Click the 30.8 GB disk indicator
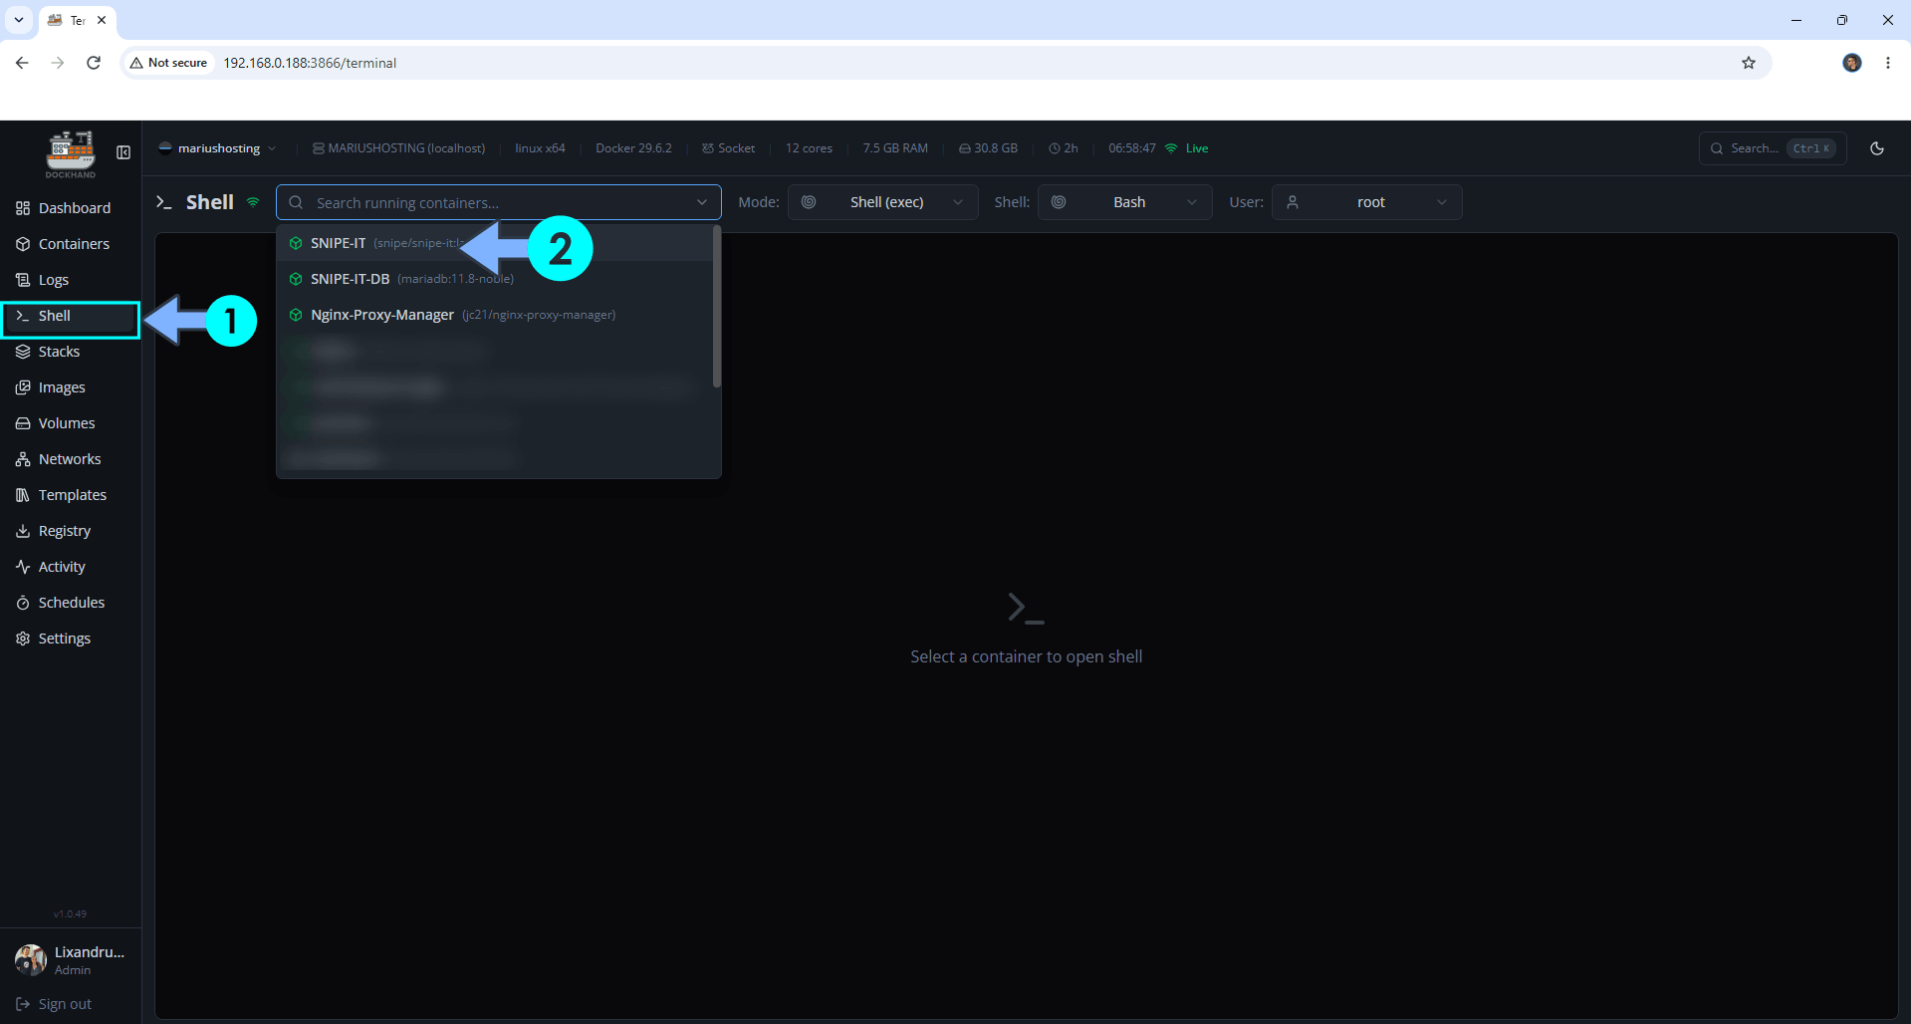This screenshot has height=1024, width=1911. 988,148
